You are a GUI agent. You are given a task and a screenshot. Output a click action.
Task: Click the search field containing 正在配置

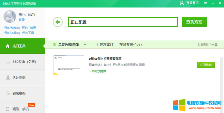[123, 22]
